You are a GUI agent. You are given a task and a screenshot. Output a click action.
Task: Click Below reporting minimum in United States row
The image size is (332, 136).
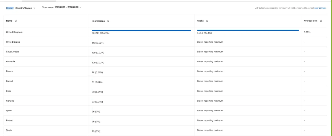[x=210, y=42]
